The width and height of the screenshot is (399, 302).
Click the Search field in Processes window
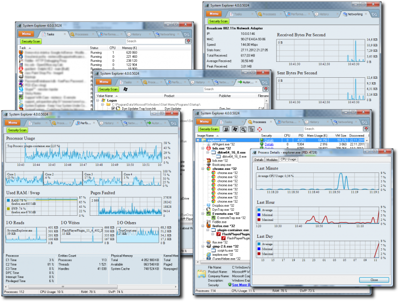pos(333,129)
